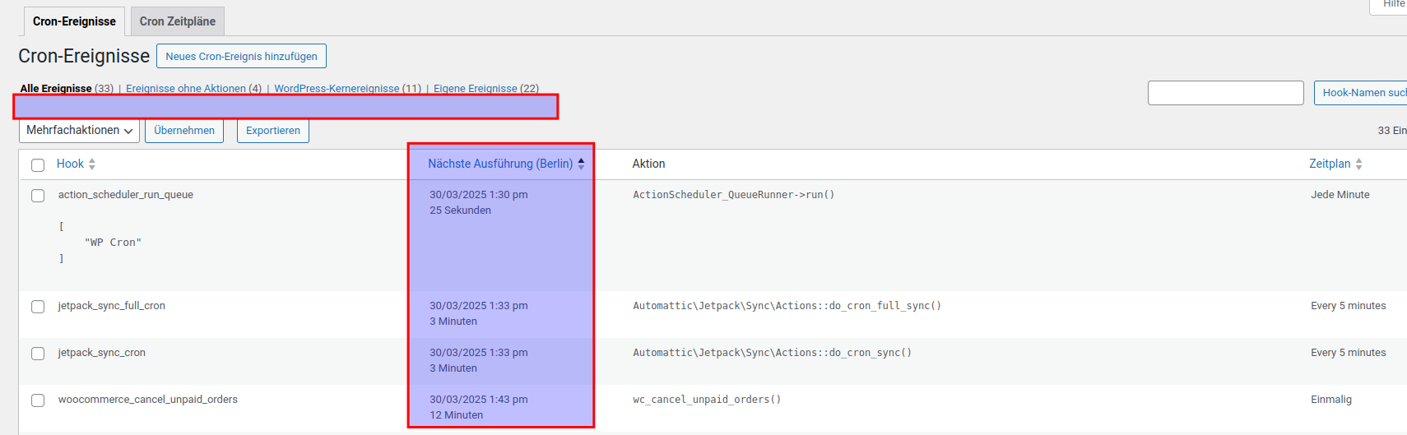1407x435 pixels.
Task: Open the Mehrfachaktionen dropdown
Action: tap(79, 131)
